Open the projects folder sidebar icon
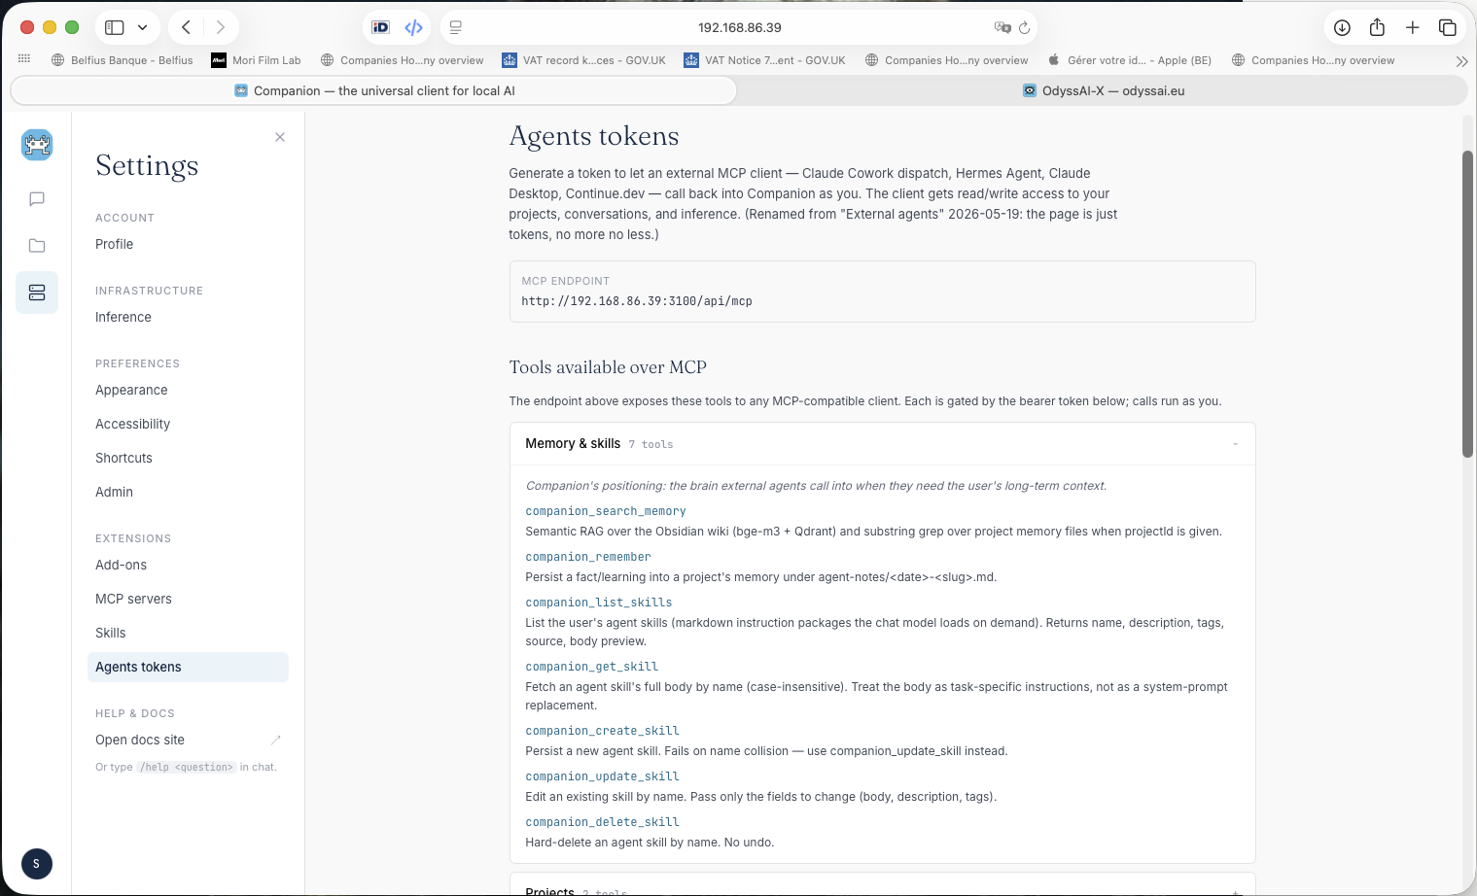 [37, 246]
